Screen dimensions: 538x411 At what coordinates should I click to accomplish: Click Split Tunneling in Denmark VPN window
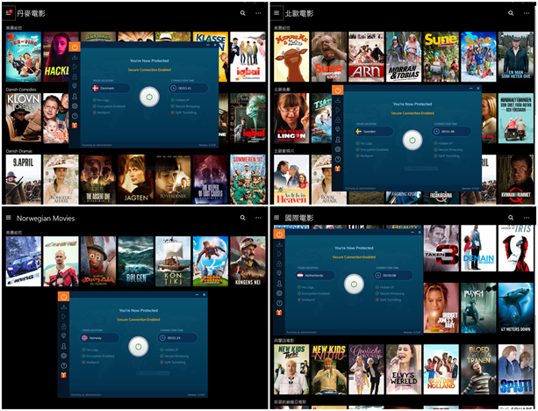point(186,113)
